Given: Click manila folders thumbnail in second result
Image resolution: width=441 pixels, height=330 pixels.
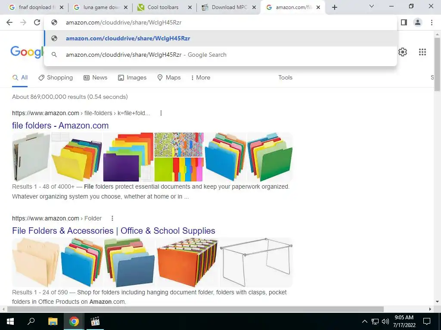Looking at the screenshot, I should [x=36, y=263].
